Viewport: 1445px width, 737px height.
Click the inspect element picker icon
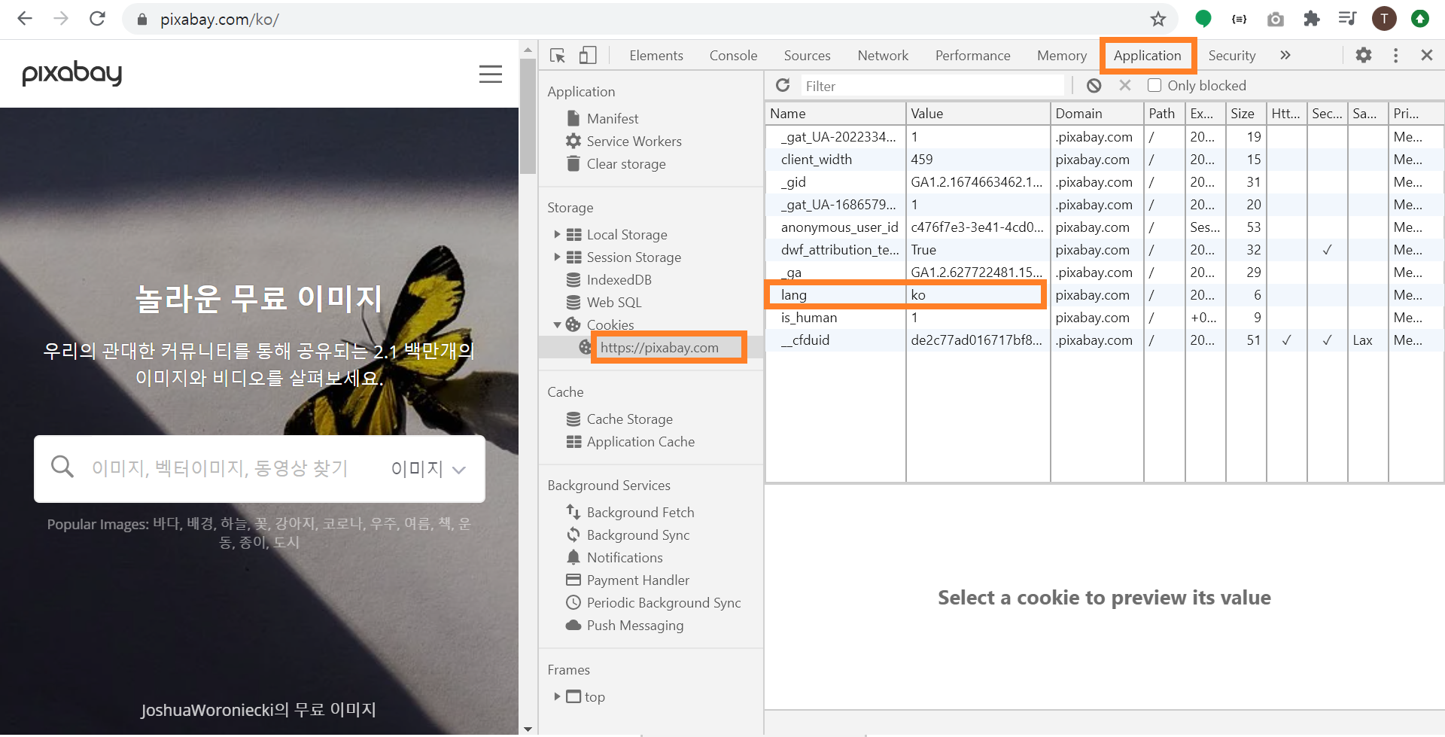click(558, 56)
